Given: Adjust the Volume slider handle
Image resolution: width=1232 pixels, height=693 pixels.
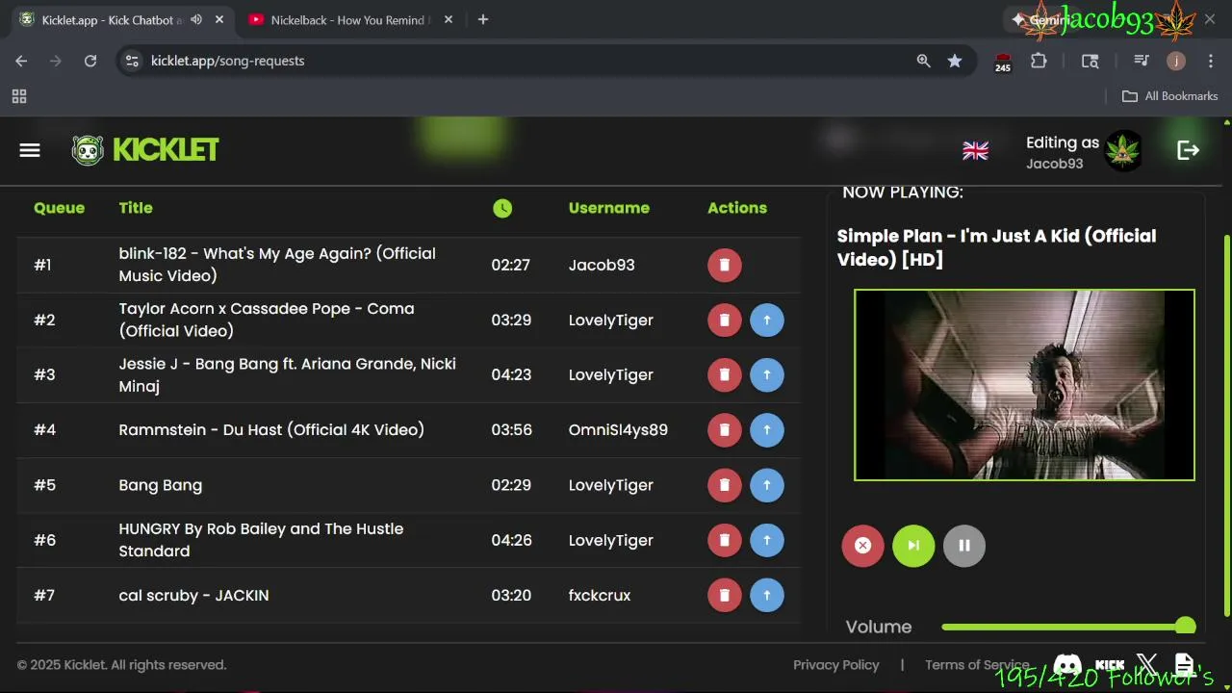Looking at the screenshot, I should pyautogui.click(x=1186, y=626).
